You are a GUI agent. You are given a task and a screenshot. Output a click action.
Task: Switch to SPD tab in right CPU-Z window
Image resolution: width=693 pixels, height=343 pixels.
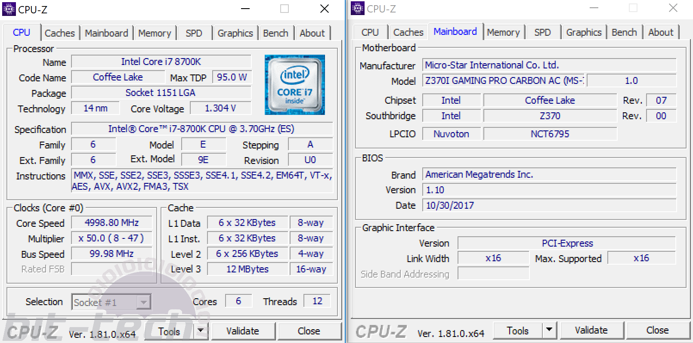click(543, 32)
